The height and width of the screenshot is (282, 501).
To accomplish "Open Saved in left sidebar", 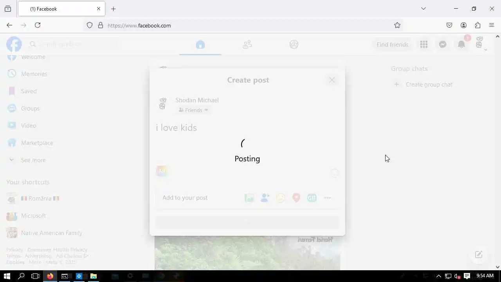I will coord(29,91).
